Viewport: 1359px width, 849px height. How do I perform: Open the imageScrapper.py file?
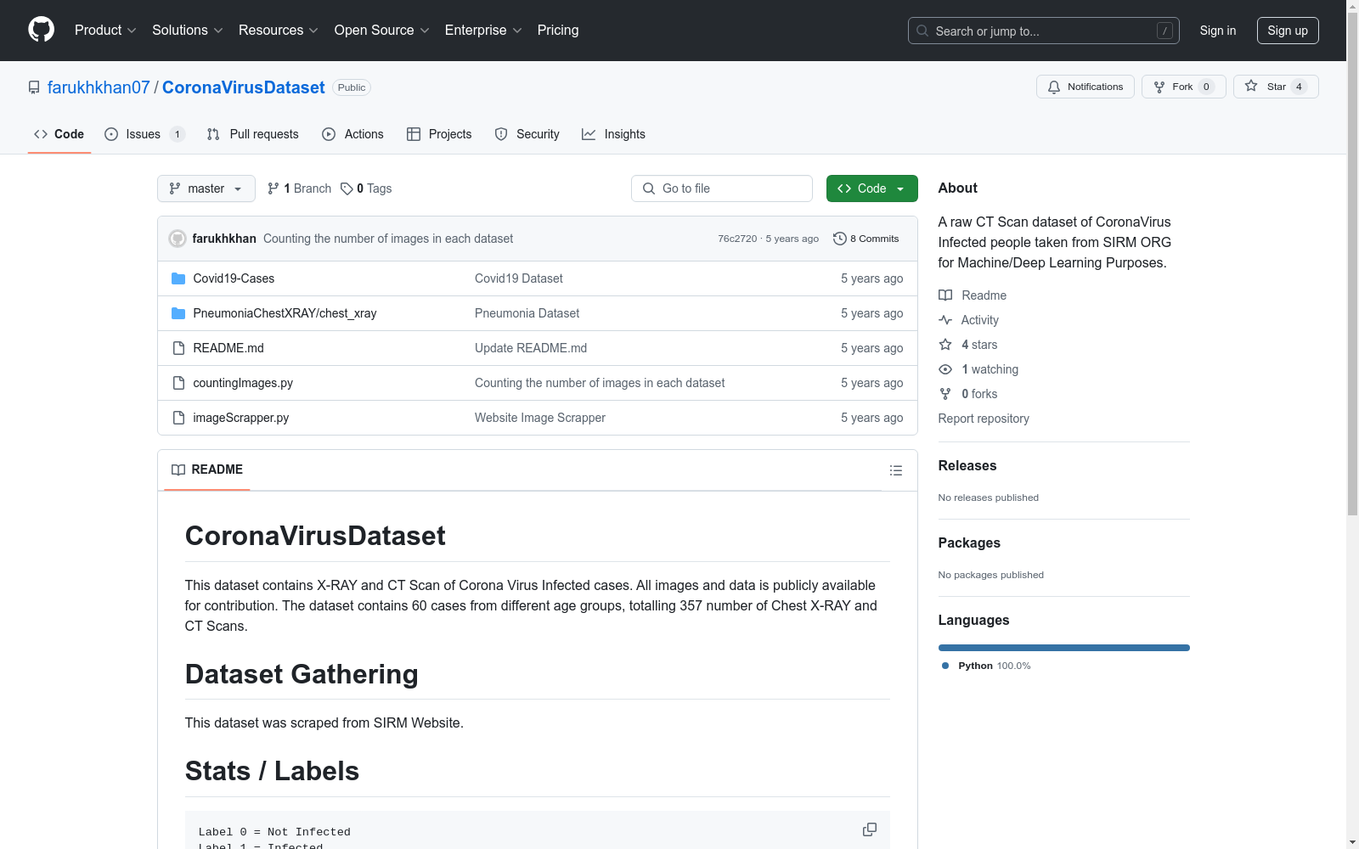[241, 418]
